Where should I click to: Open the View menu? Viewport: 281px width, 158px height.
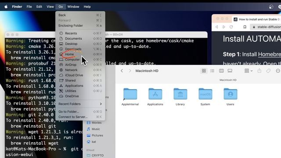point(50,7)
